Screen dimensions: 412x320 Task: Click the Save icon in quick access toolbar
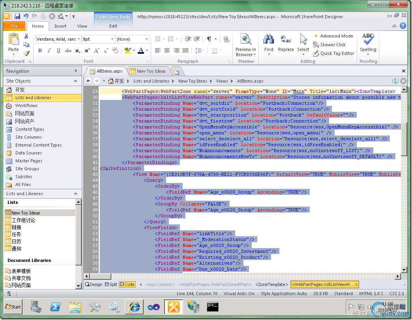17,17
